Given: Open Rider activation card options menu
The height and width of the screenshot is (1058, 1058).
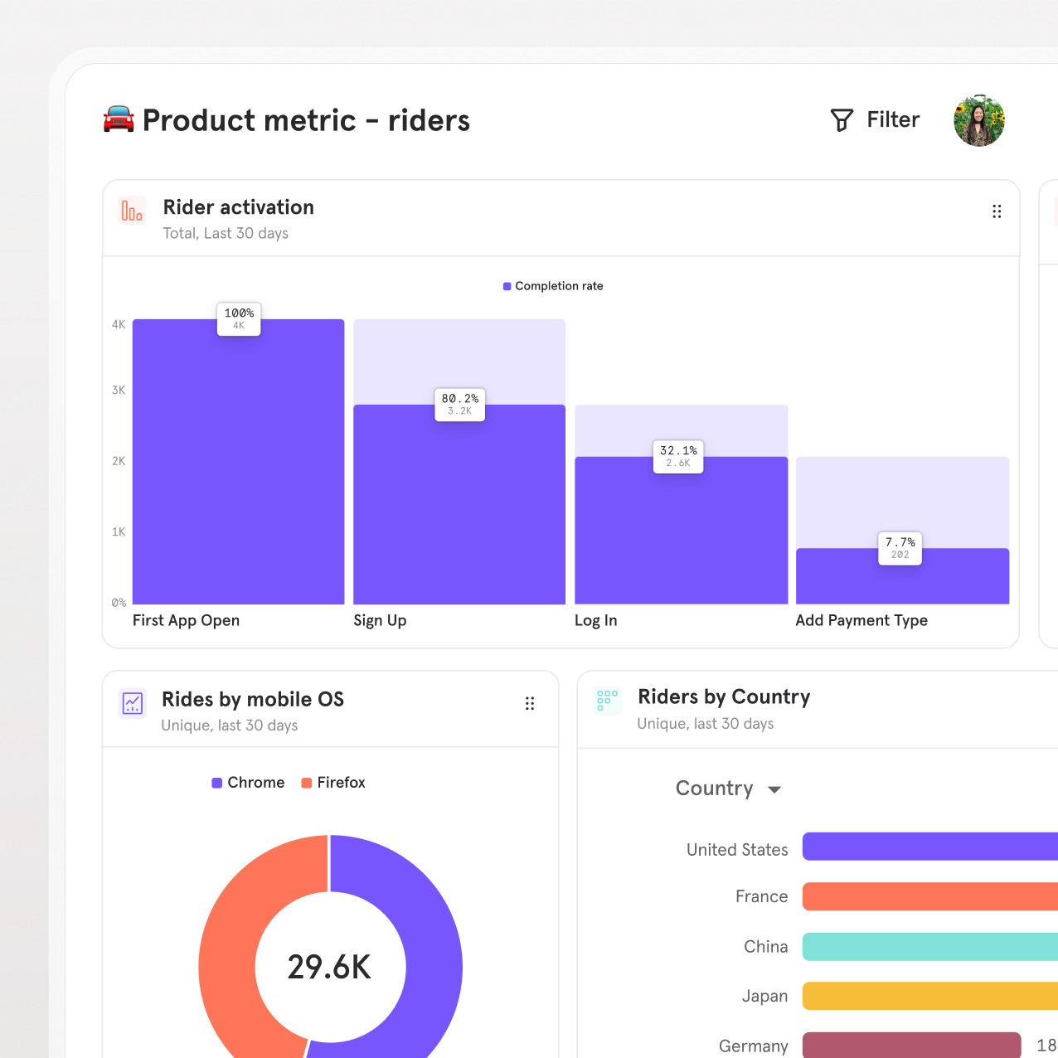Looking at the screenshot, I should point(997,211).
